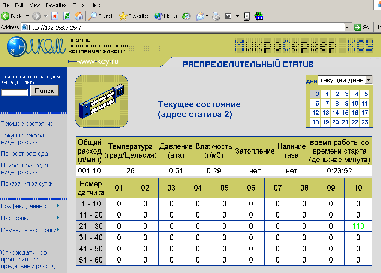
Task: Click the '51 - 60' sensor row label
Action: point(91,260)
